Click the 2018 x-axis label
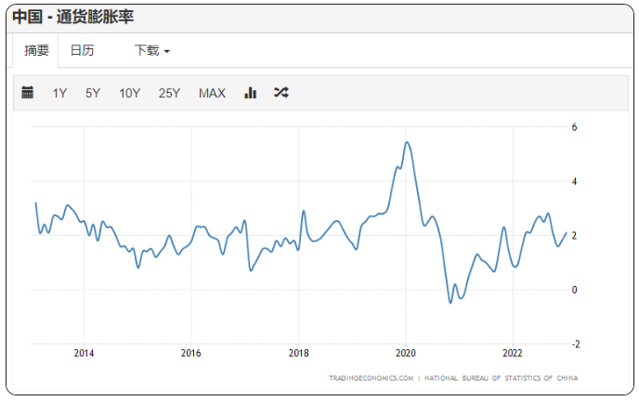639x401 pixels. [299, 353]
